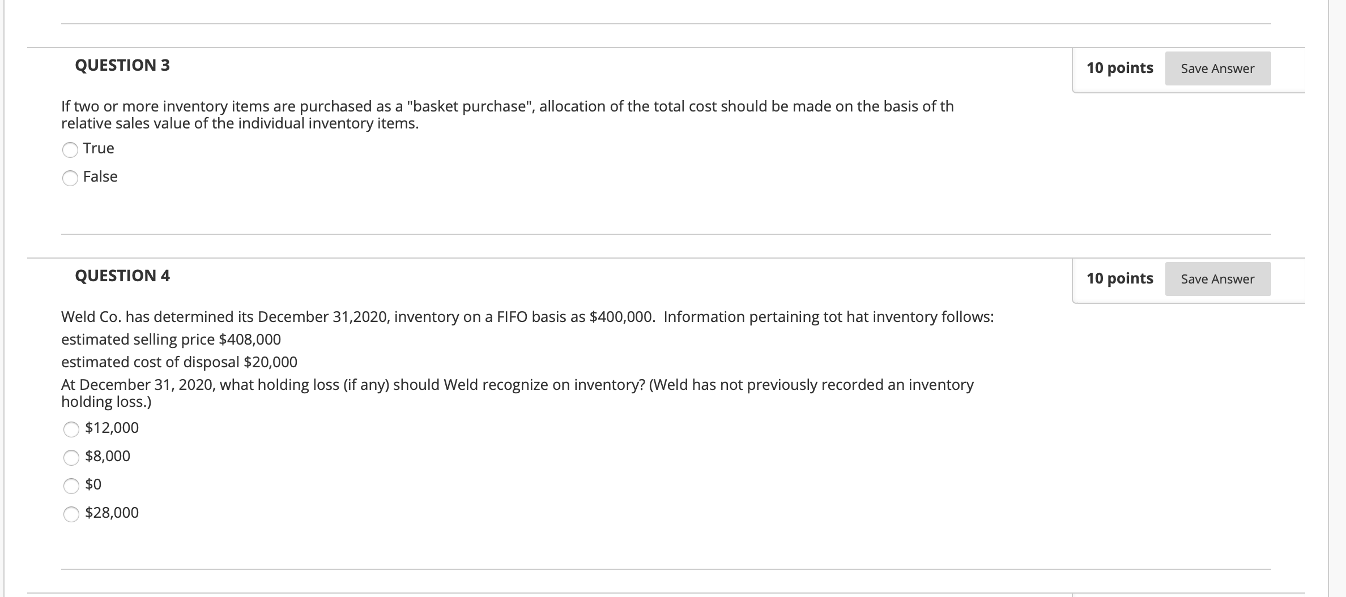Click the basket purchase question text
The image size is (1346, 597).
504,113
